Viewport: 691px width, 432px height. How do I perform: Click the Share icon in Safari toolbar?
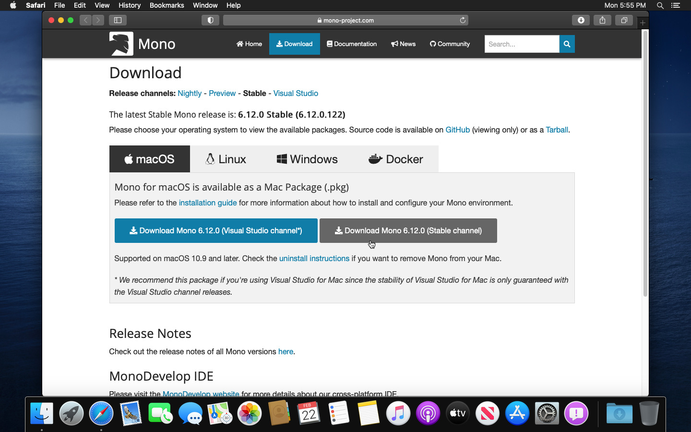click(x=602, y=20)
